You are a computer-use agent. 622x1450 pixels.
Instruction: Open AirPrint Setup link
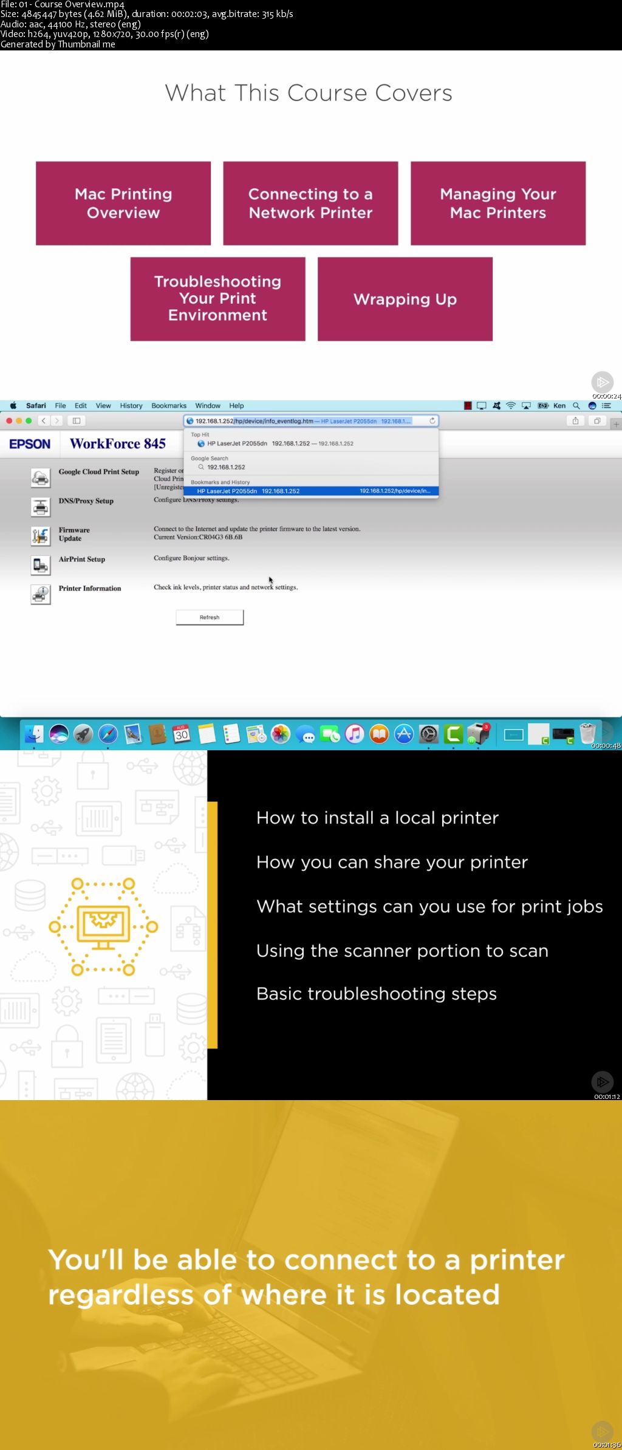tap(82, 559)
